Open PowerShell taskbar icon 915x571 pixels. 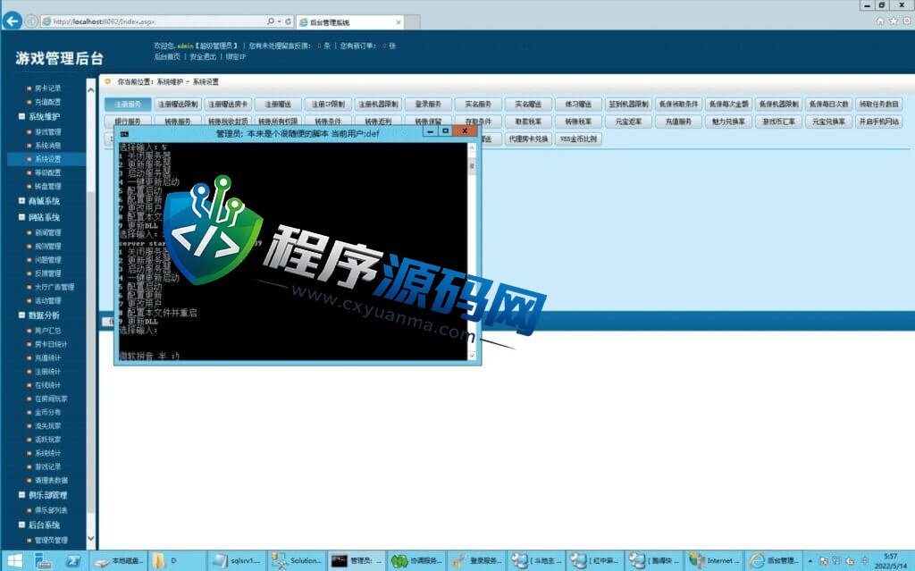(73, 560)
